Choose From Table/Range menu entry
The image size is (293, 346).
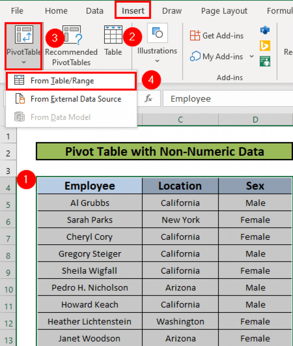coord(71,81)
